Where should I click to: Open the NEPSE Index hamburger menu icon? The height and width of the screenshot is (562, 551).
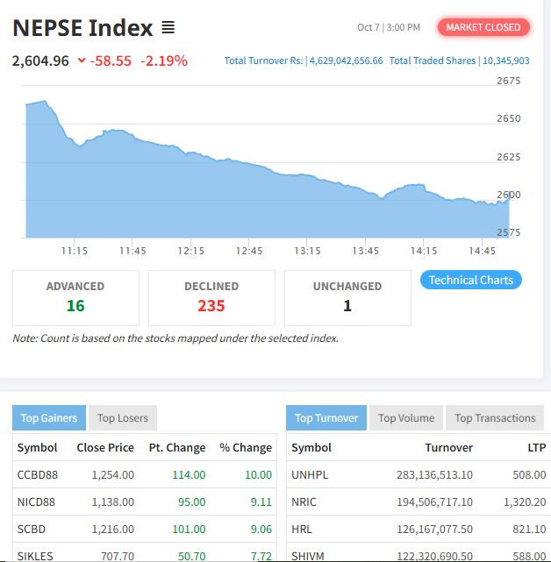(168, 28)
